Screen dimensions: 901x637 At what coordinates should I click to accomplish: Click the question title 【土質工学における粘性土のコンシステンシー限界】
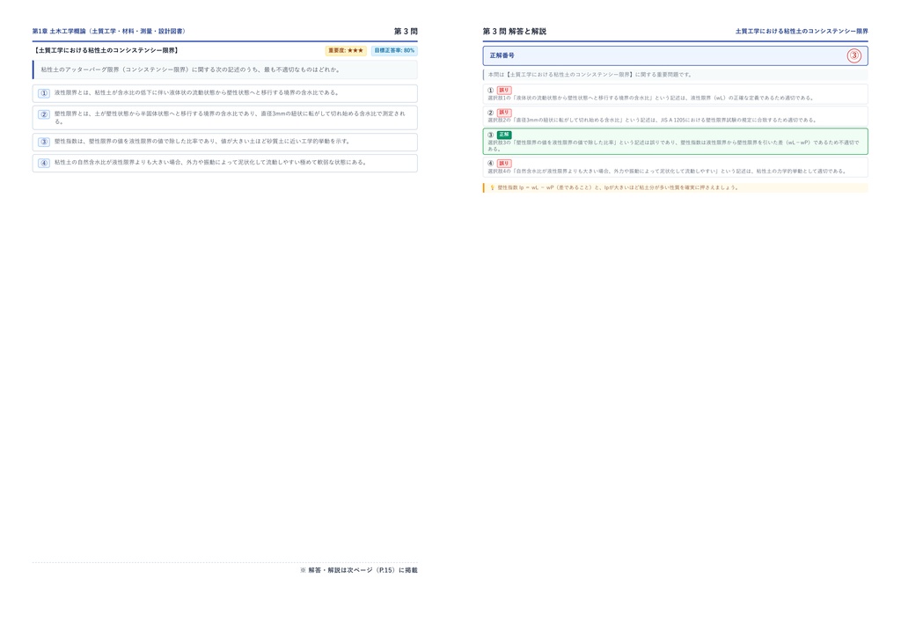point(106,50)
